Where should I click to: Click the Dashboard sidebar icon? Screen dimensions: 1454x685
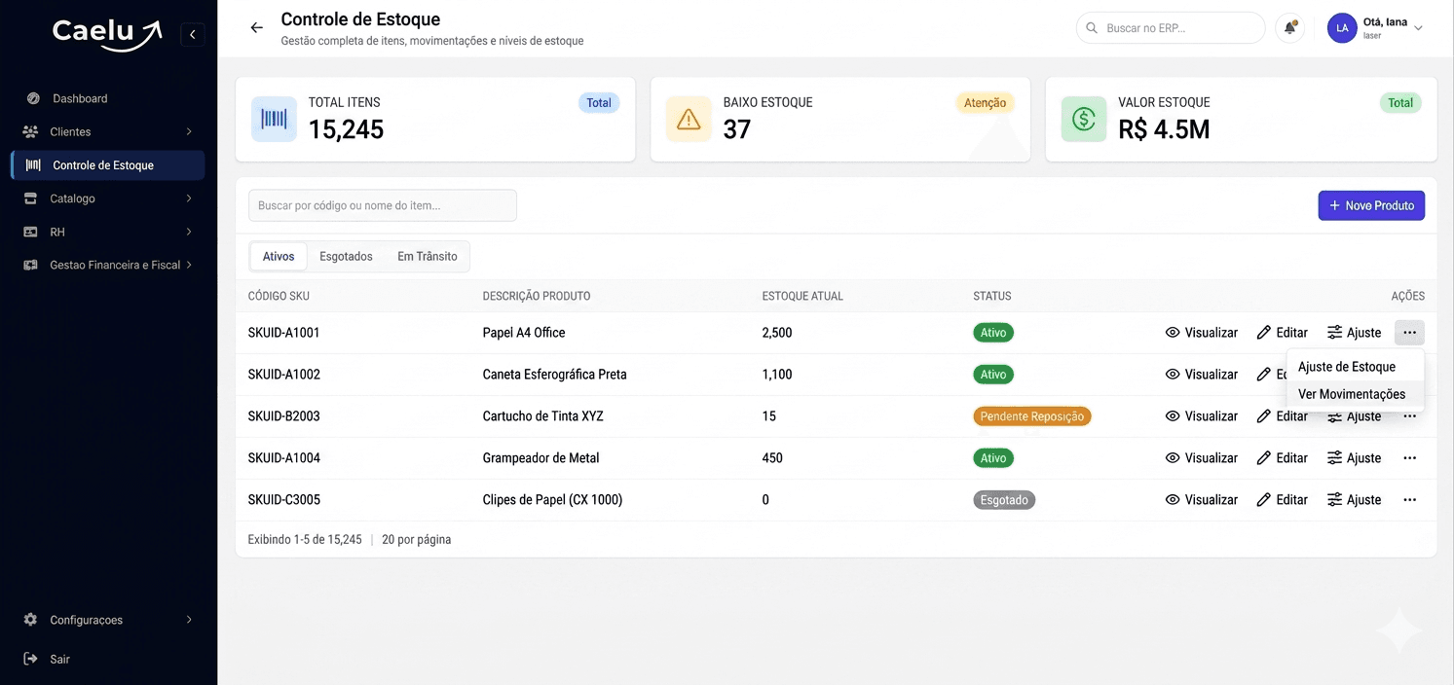[33, 98]
